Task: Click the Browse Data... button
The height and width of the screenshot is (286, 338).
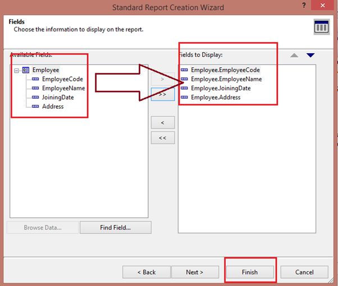Action: point(43,228)
